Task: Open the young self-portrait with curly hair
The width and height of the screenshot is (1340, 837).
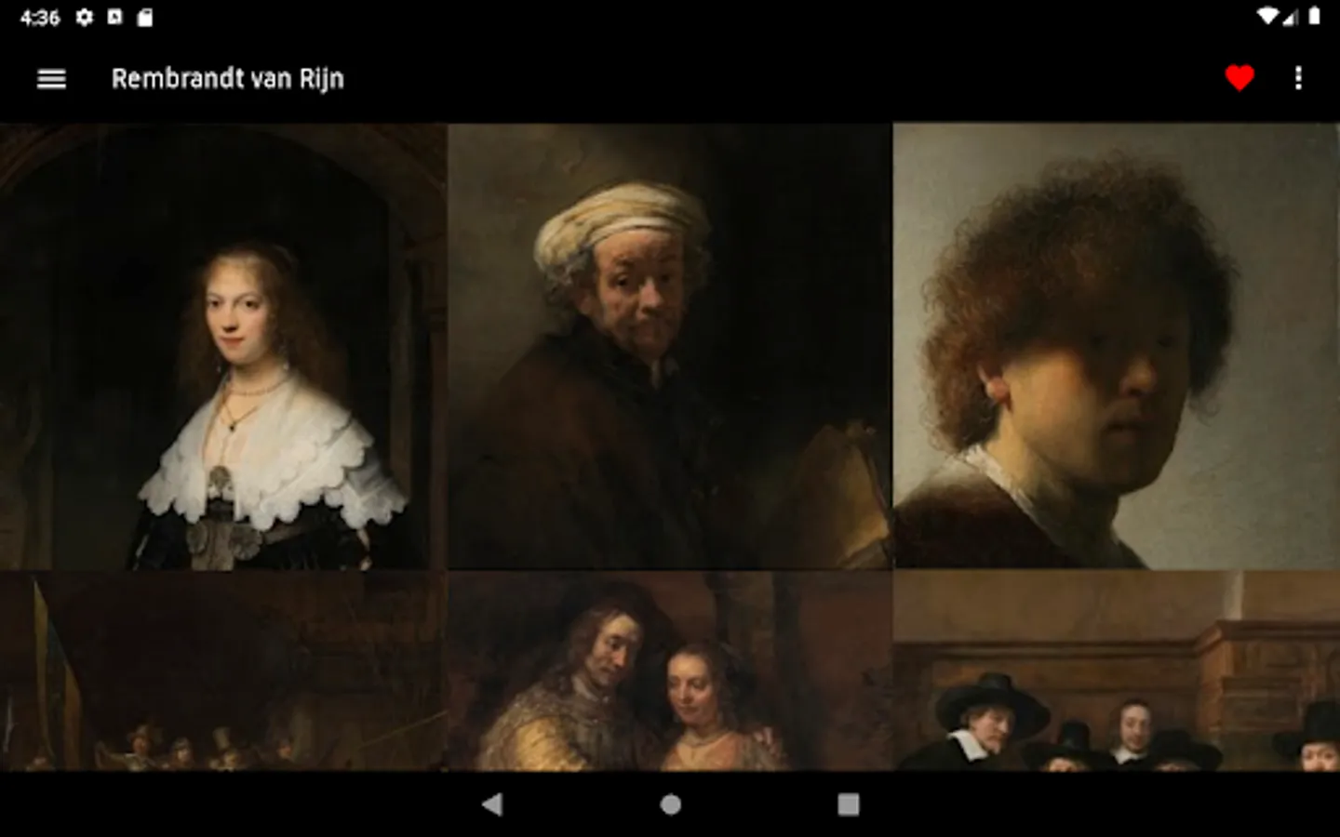Action: pos(1117,346)
